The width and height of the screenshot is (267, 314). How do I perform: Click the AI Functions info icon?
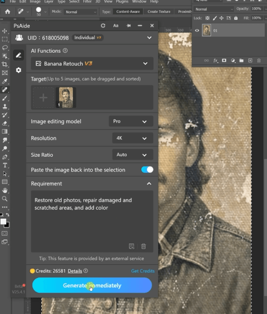click(x=65, y=50)
